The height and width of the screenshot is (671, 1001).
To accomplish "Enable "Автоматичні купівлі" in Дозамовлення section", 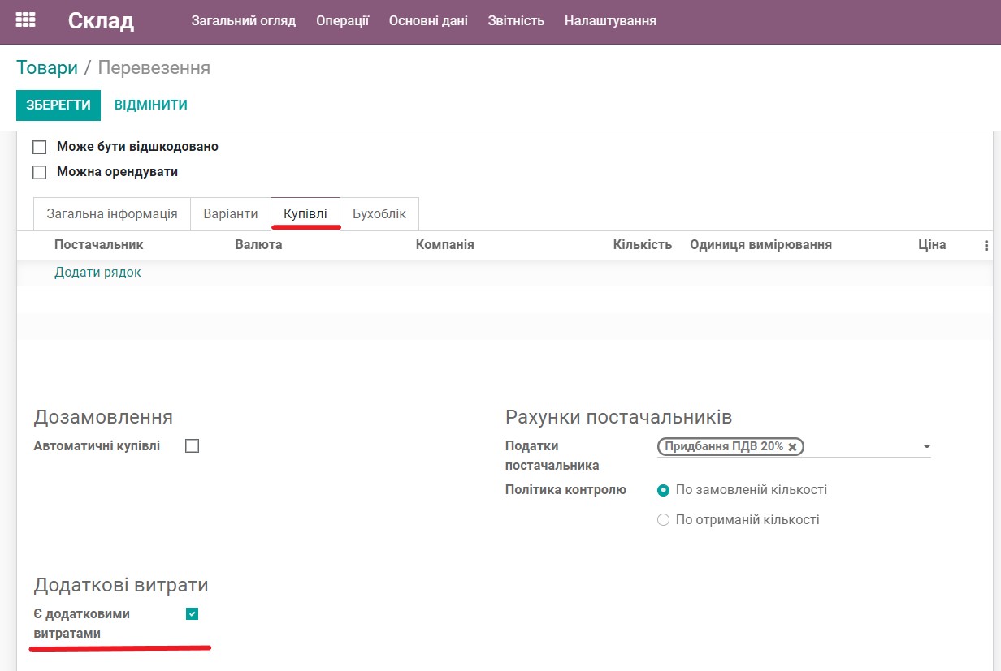I will click(192, 445).
